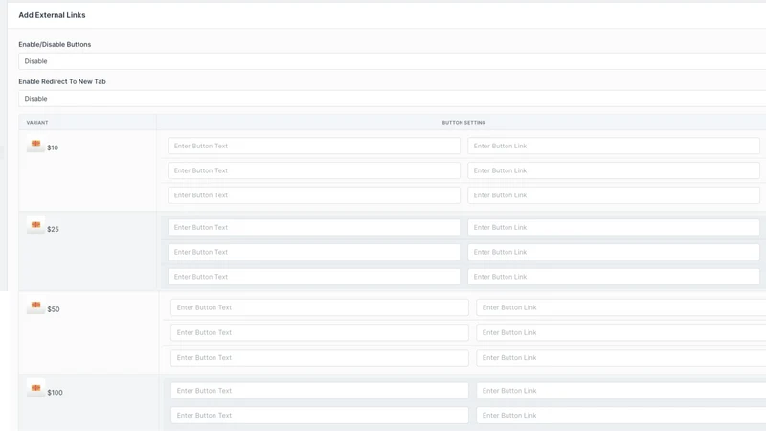This screenshot has height=431, width=766.
Task: Focus third Button Link field for $50
Action: click(x=621, y=357)
